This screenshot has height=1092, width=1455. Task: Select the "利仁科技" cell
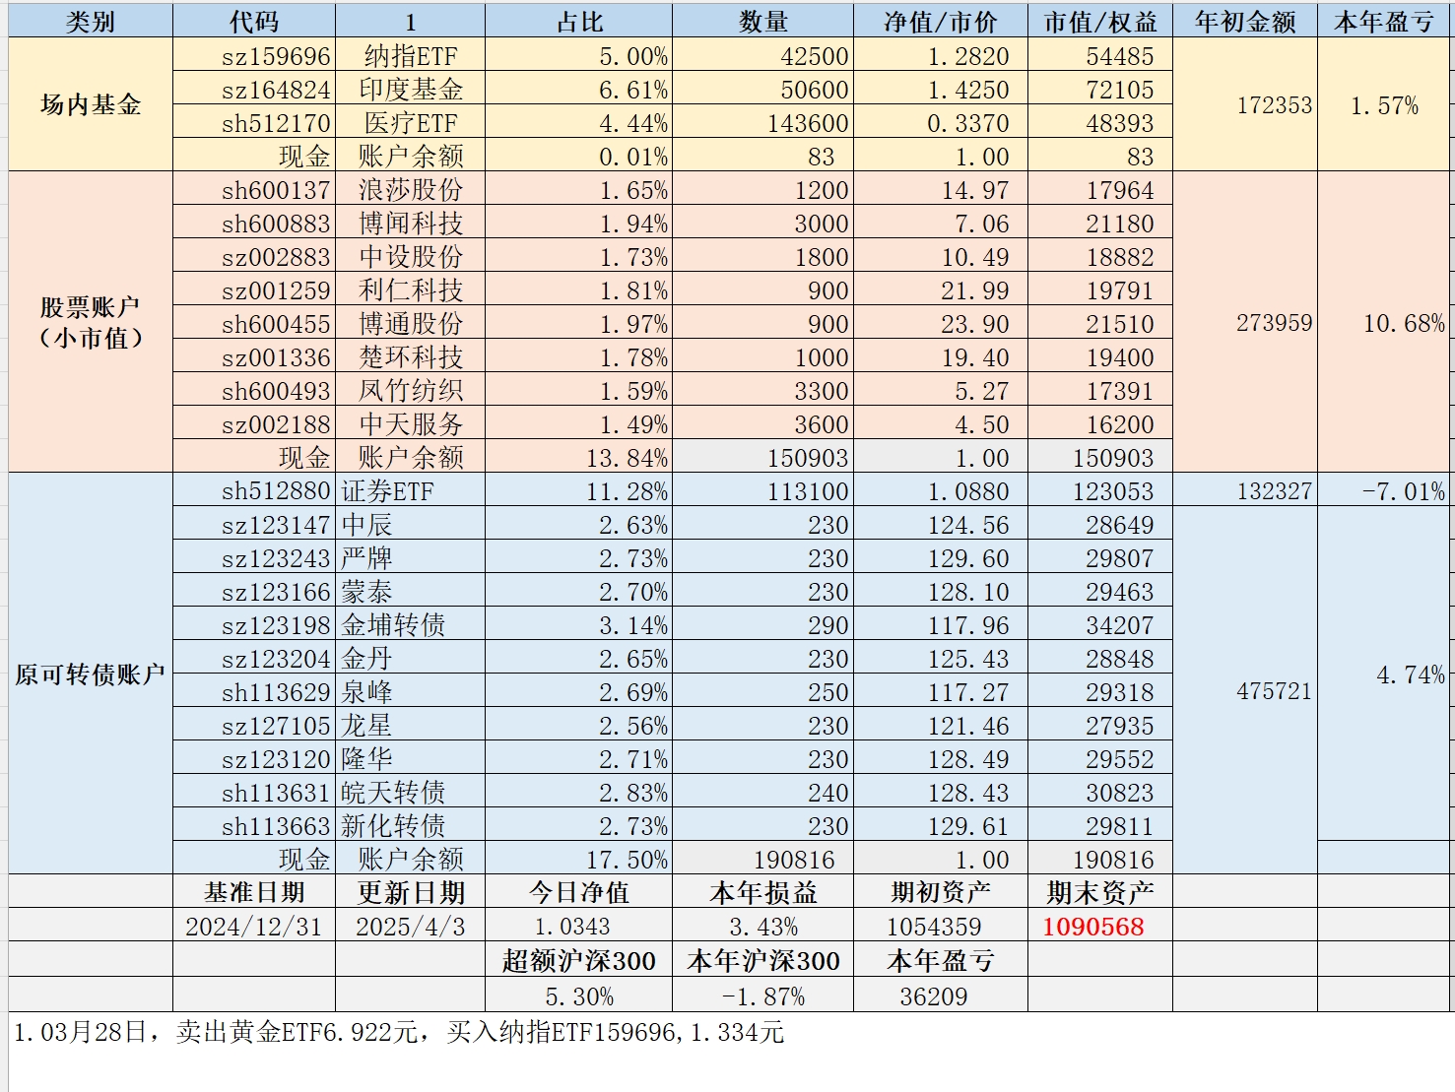[411, 290]
